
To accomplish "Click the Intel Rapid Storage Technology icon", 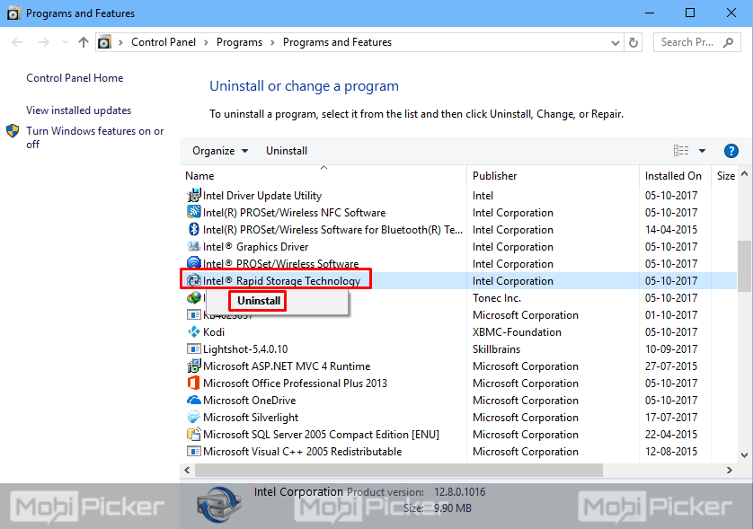I will [193, 280].
